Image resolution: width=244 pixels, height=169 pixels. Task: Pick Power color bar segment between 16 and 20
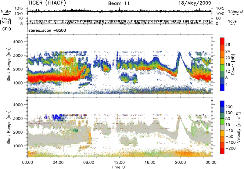(x=222, y=61)
